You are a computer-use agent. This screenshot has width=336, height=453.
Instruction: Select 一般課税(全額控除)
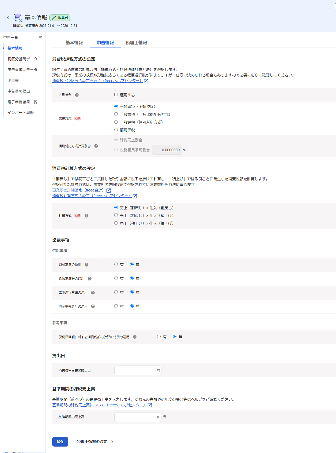click(116, 106)
